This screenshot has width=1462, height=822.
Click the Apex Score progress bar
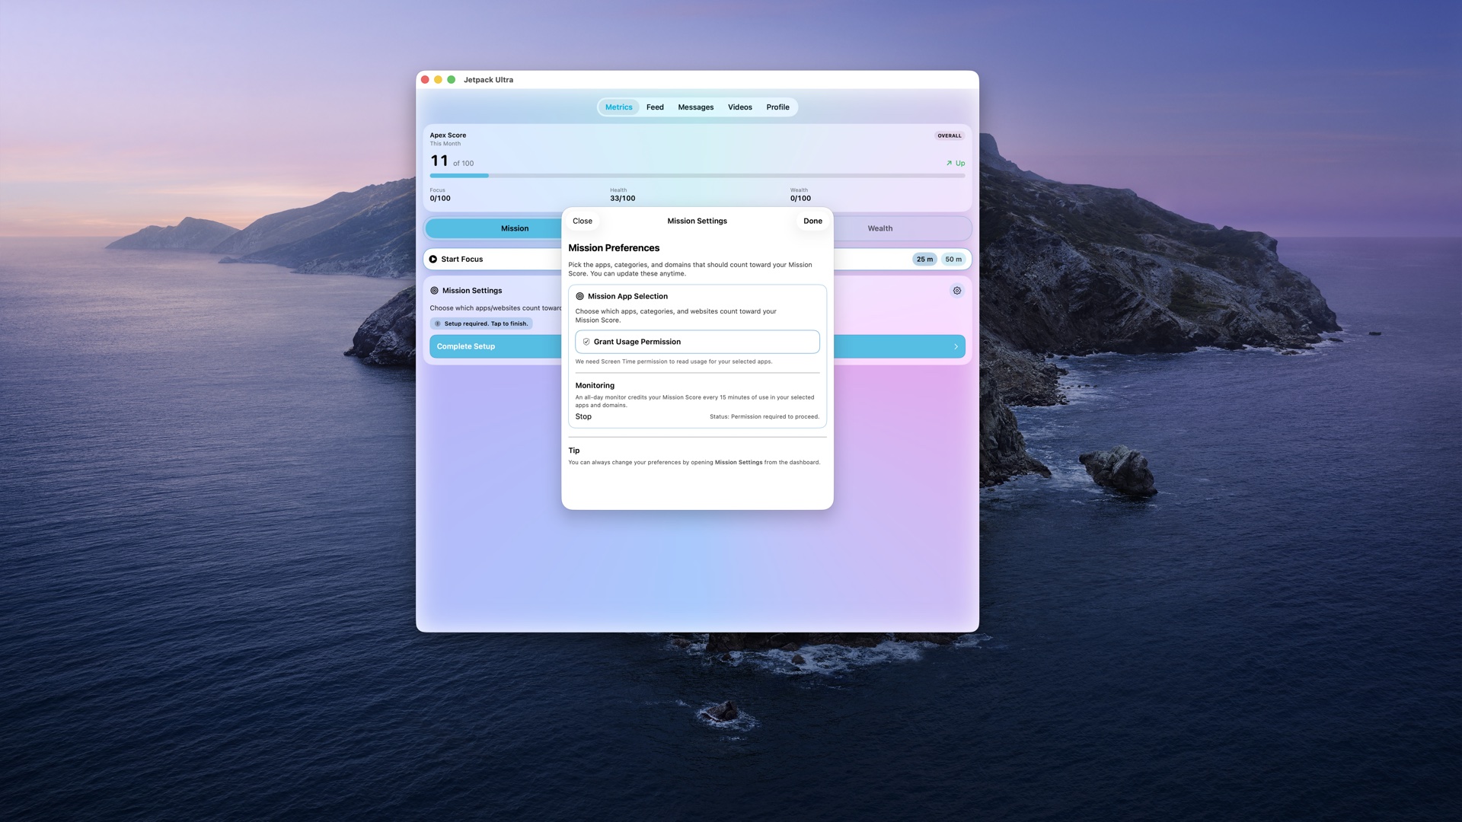pos(697,176)
